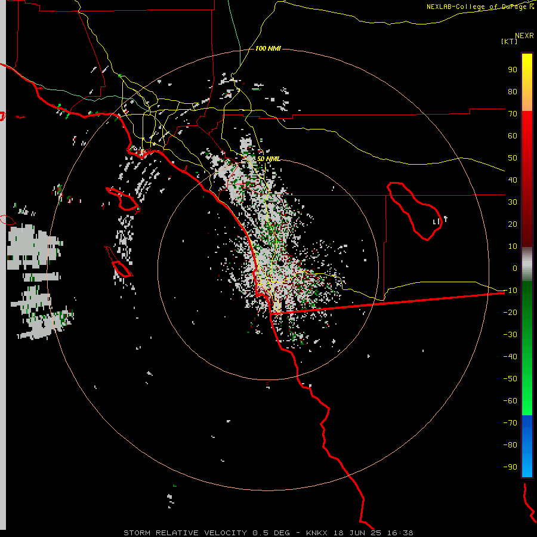Image resolution: width=537 pixels, height=537 pixels.
Task: Click the -70 value on the velocity scale
Action: point(510,423)
